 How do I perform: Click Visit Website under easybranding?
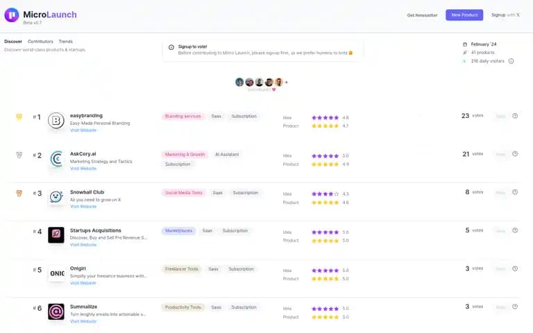coord(83,130)
